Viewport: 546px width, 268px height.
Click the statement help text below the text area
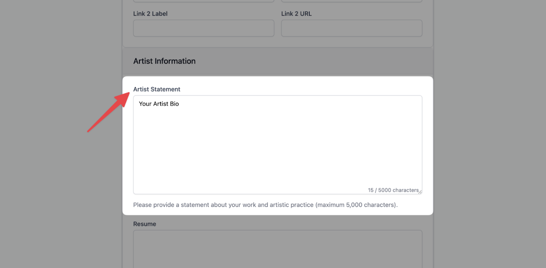point(265,205)
